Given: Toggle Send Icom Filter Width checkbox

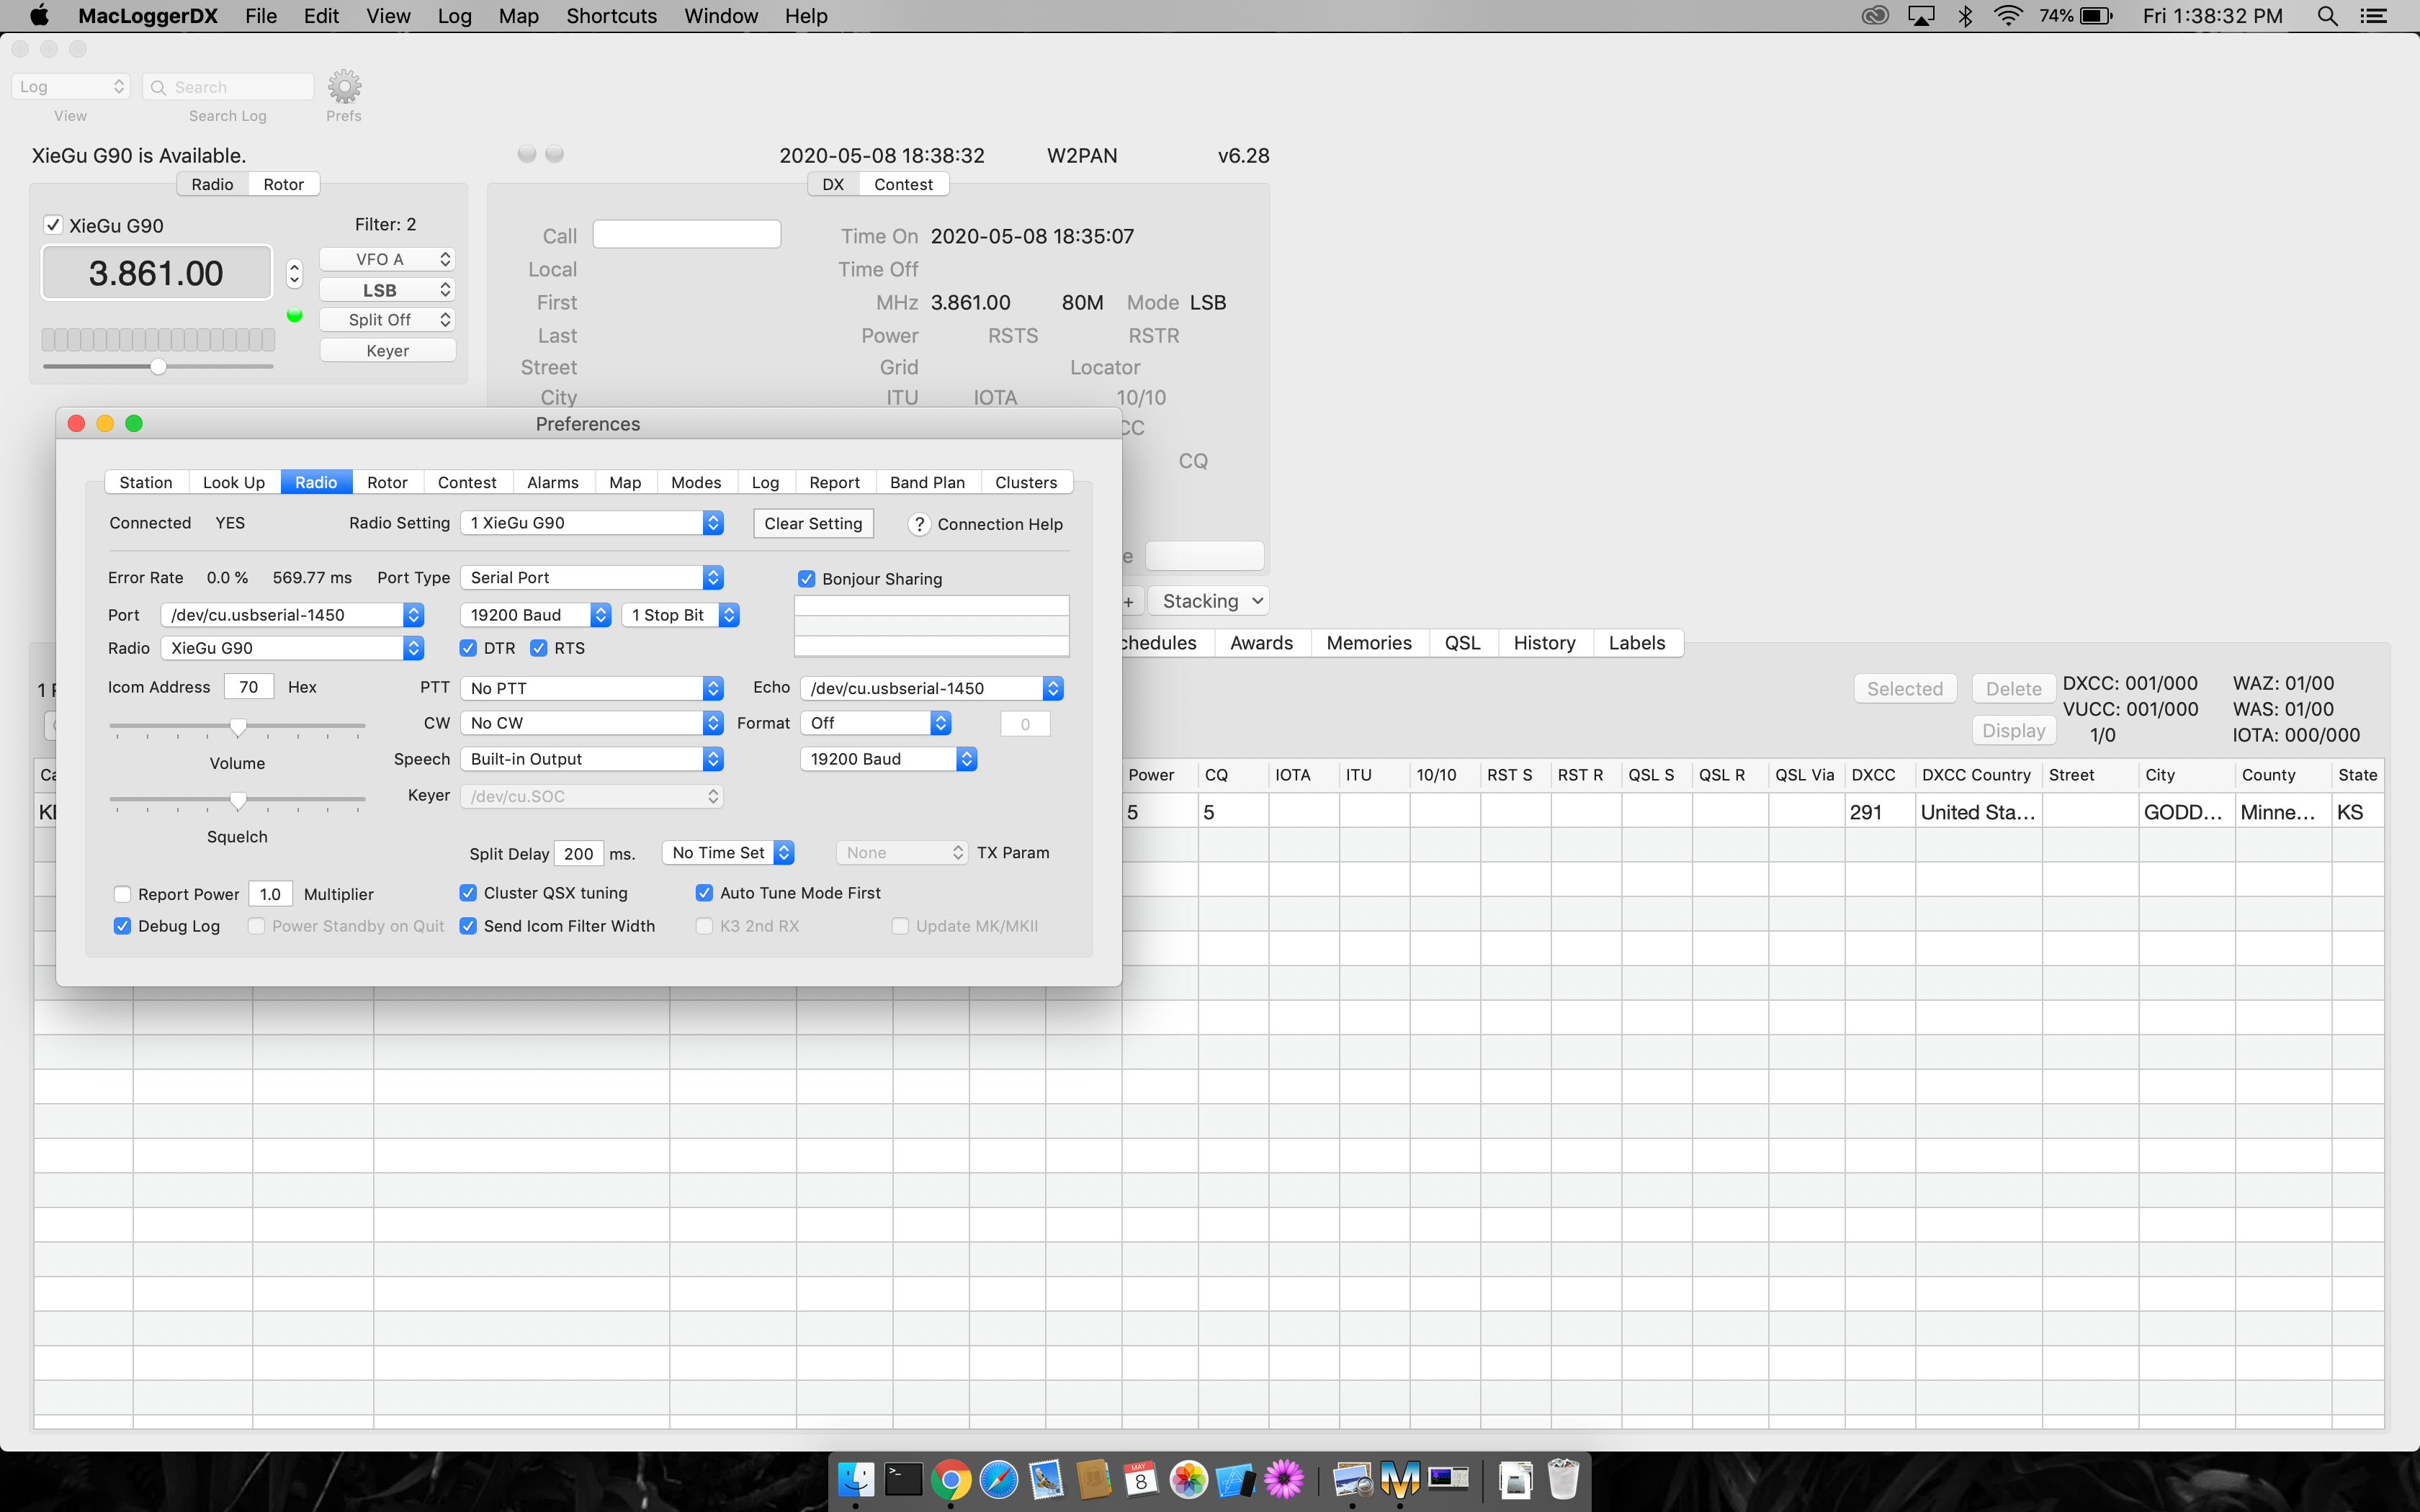Looking at the screenshot, I should 468,926.
